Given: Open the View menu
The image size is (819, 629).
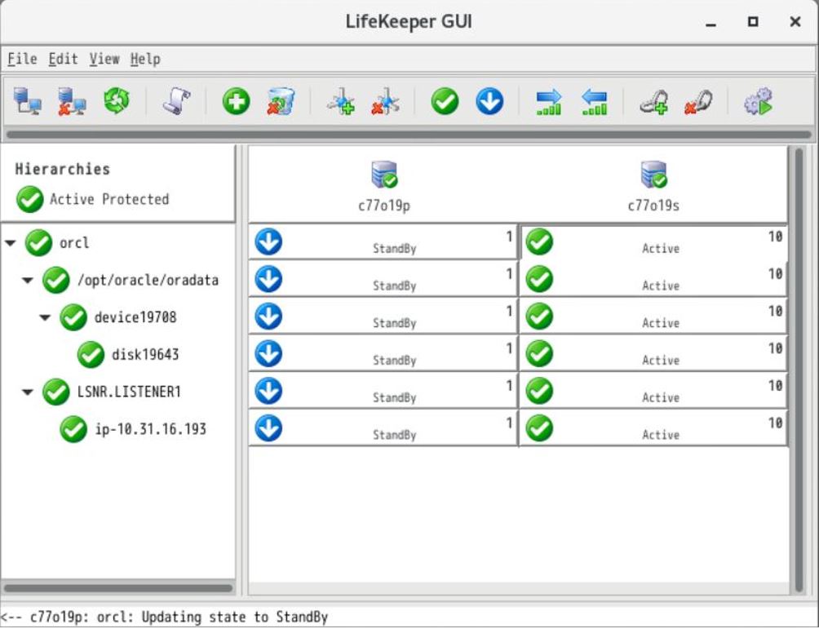Looking at the screenshot, I should [104, 59].
